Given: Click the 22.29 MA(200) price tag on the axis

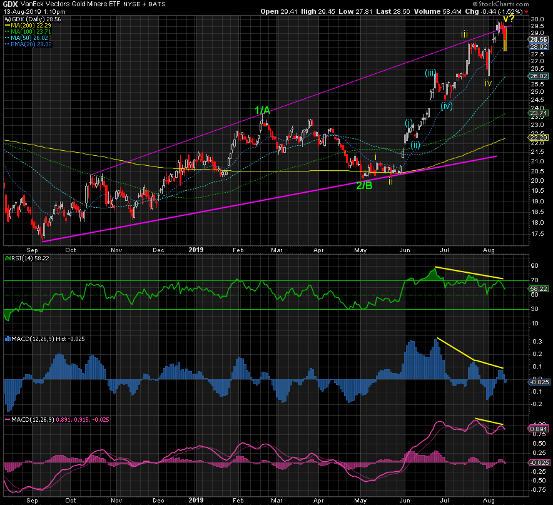Looking at the screenshot, I should tap(539, 138).
